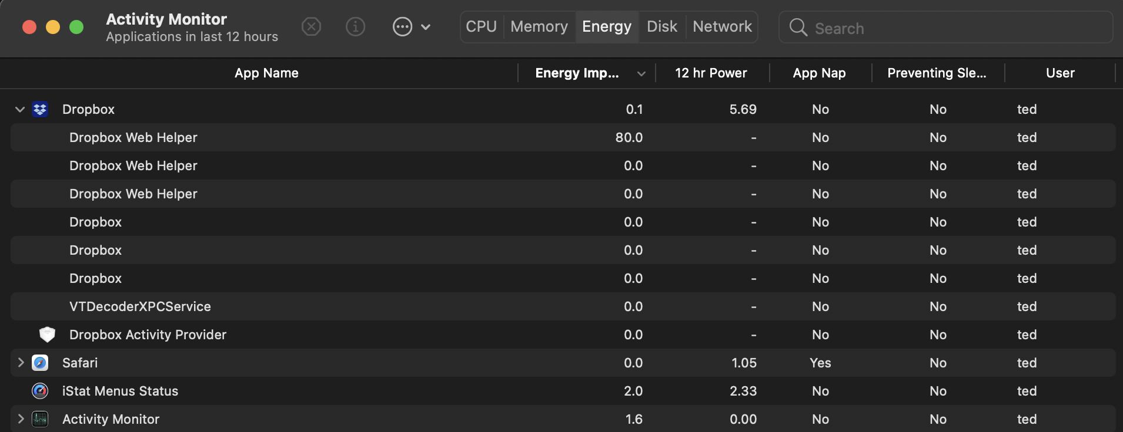1123x432 pixels.
Task: Click the Activity Monitor app icon
Action: coord(40,419)
